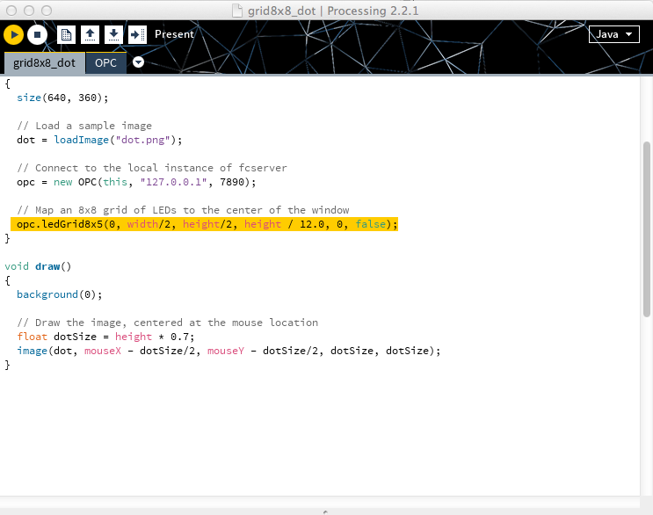Click the comment about connecting to fcserver

pos(152,168)
